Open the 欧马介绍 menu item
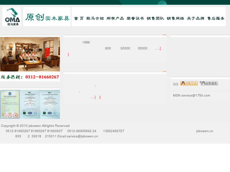 (95, 18)
